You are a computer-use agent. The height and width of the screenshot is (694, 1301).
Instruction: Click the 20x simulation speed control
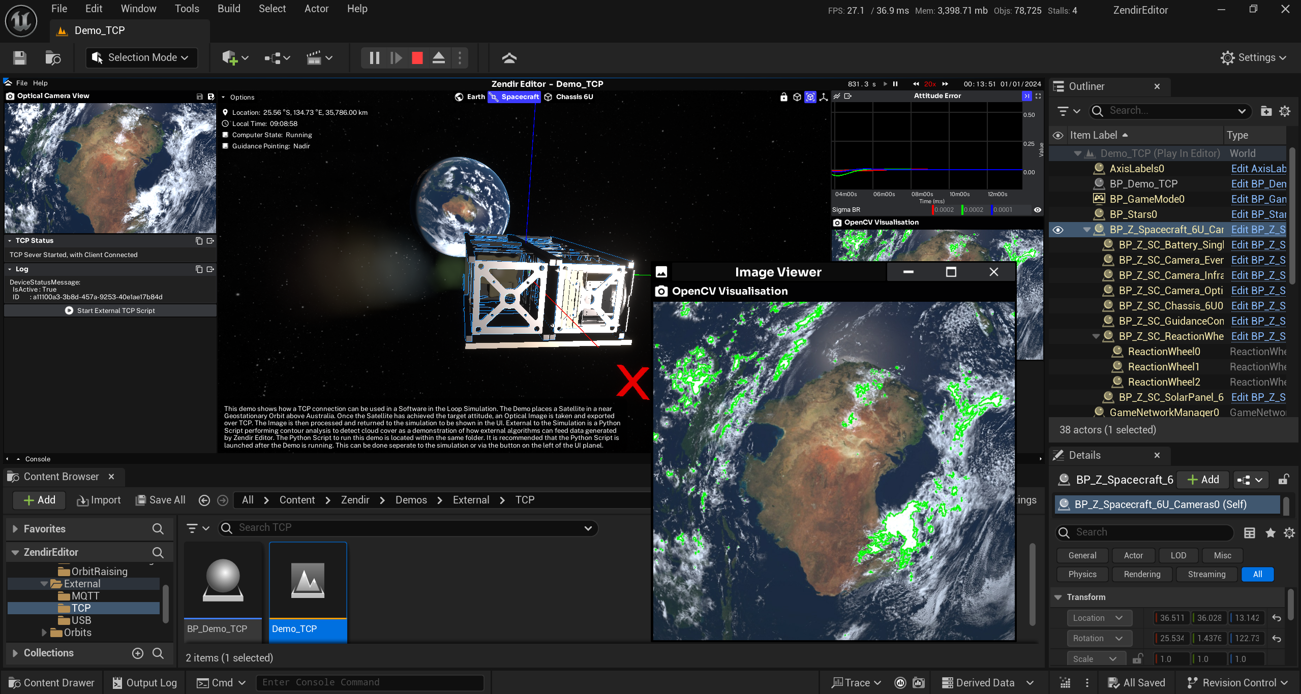pos(929,84)
